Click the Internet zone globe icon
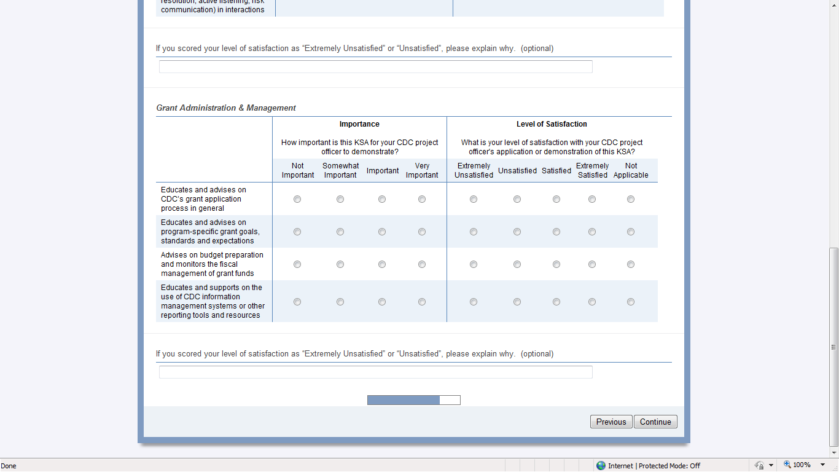Image resolution: width=839 pixels, height=472 pixels. coord(601,466)
